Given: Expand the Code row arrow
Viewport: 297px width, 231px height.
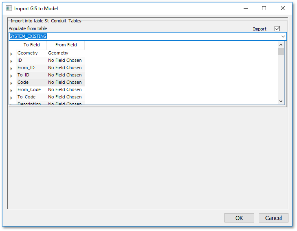Looking at the screenshot, I should 11,83.
